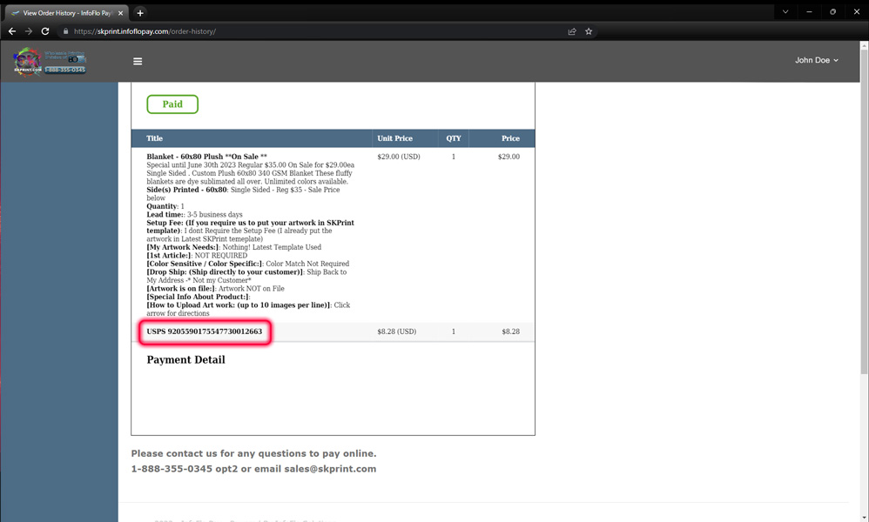
Task: Click the sales@skprint.com contact text
Action: point(330,469)
